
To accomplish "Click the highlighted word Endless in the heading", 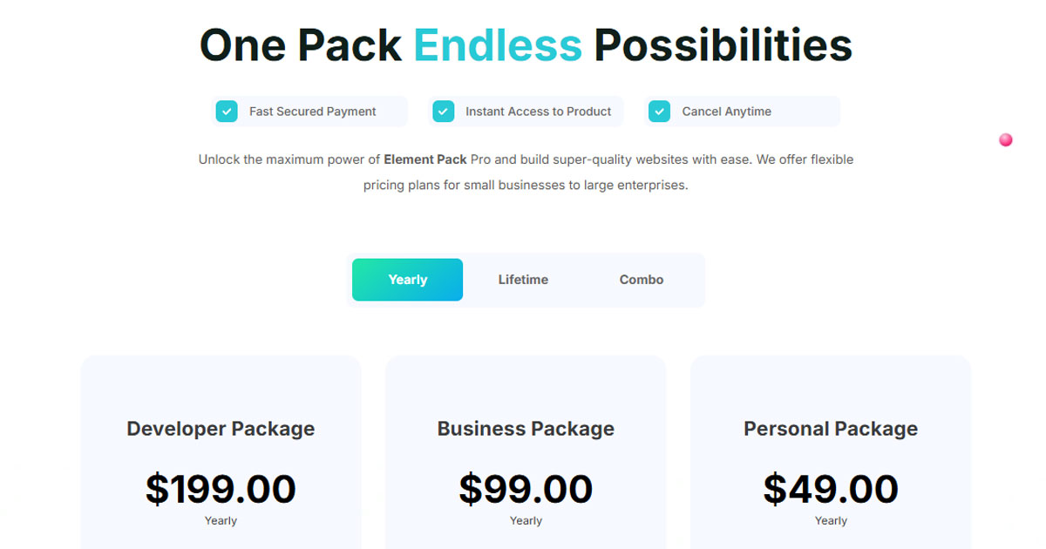I will coord(498,45).
